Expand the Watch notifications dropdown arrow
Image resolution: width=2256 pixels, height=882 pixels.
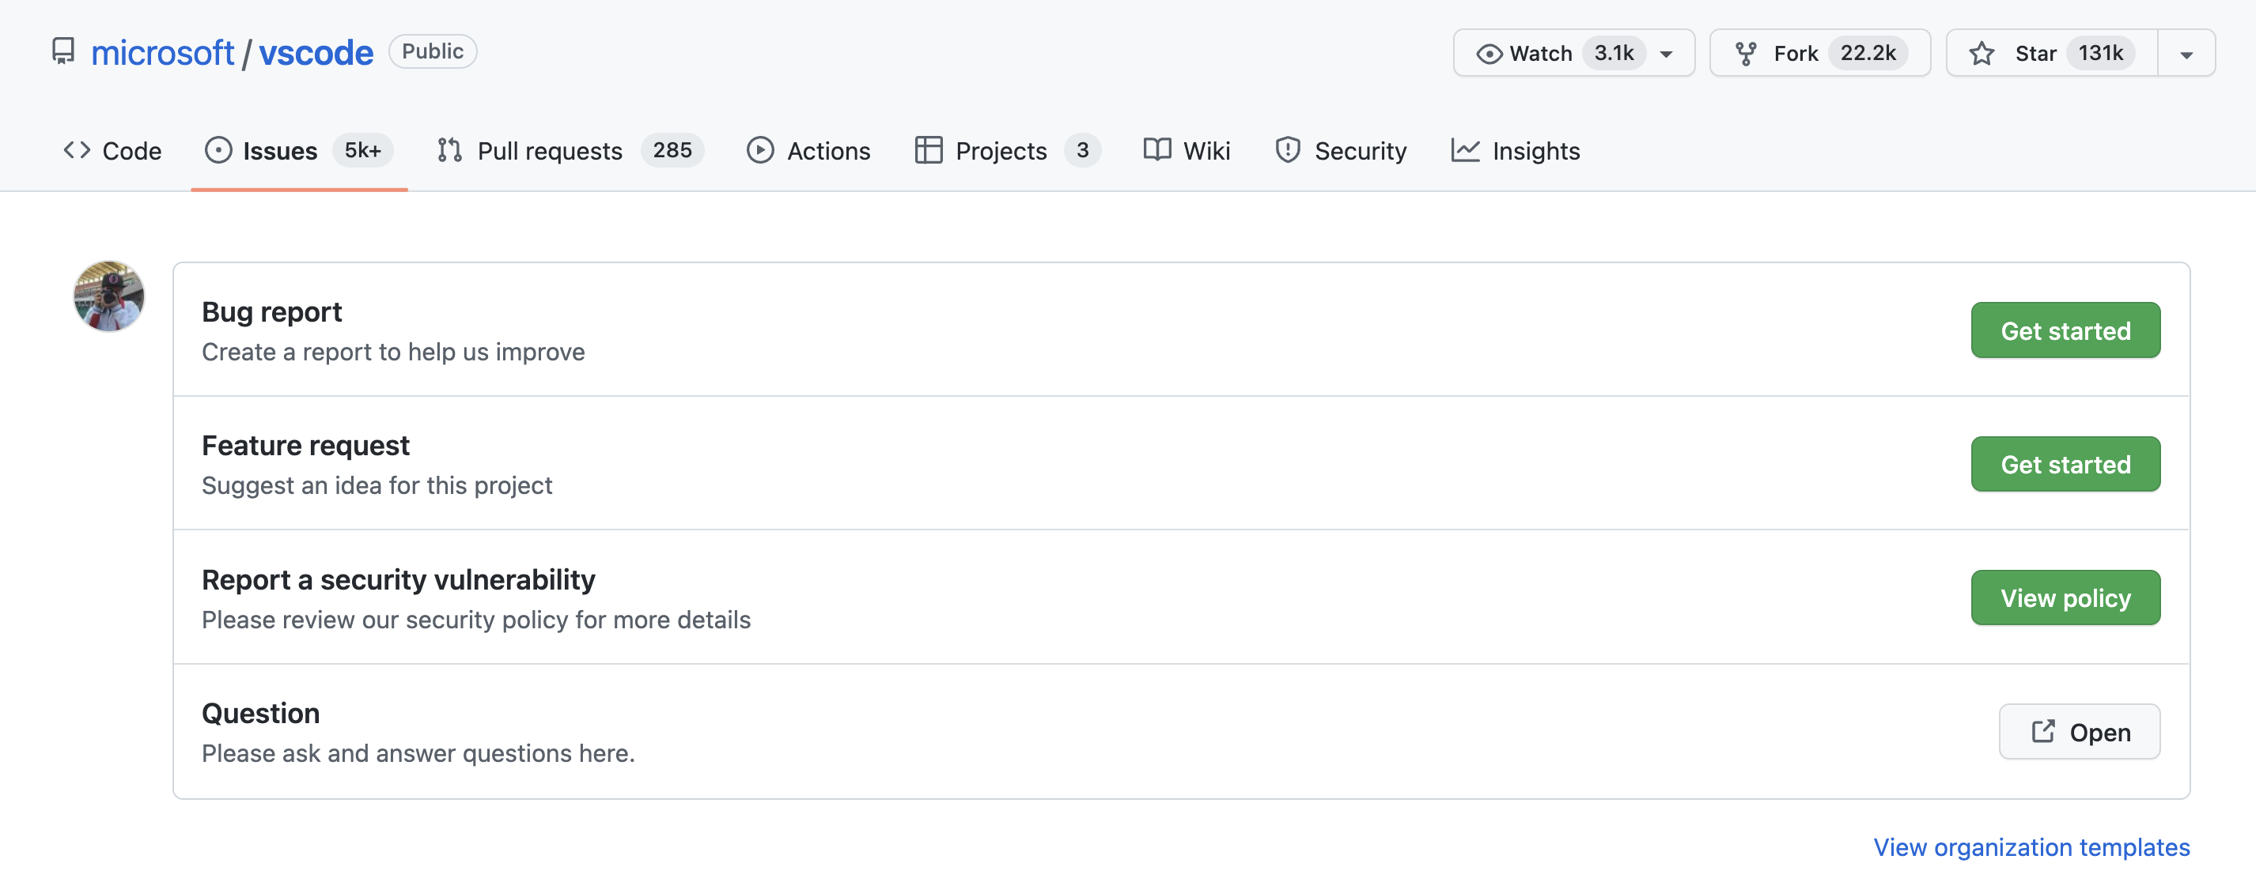(x=1667, y=55)
